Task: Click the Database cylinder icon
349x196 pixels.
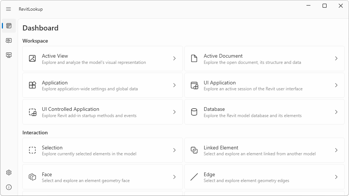Action: click(194, 112)
